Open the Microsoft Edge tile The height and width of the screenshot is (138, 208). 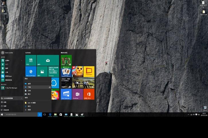(31, 72)
